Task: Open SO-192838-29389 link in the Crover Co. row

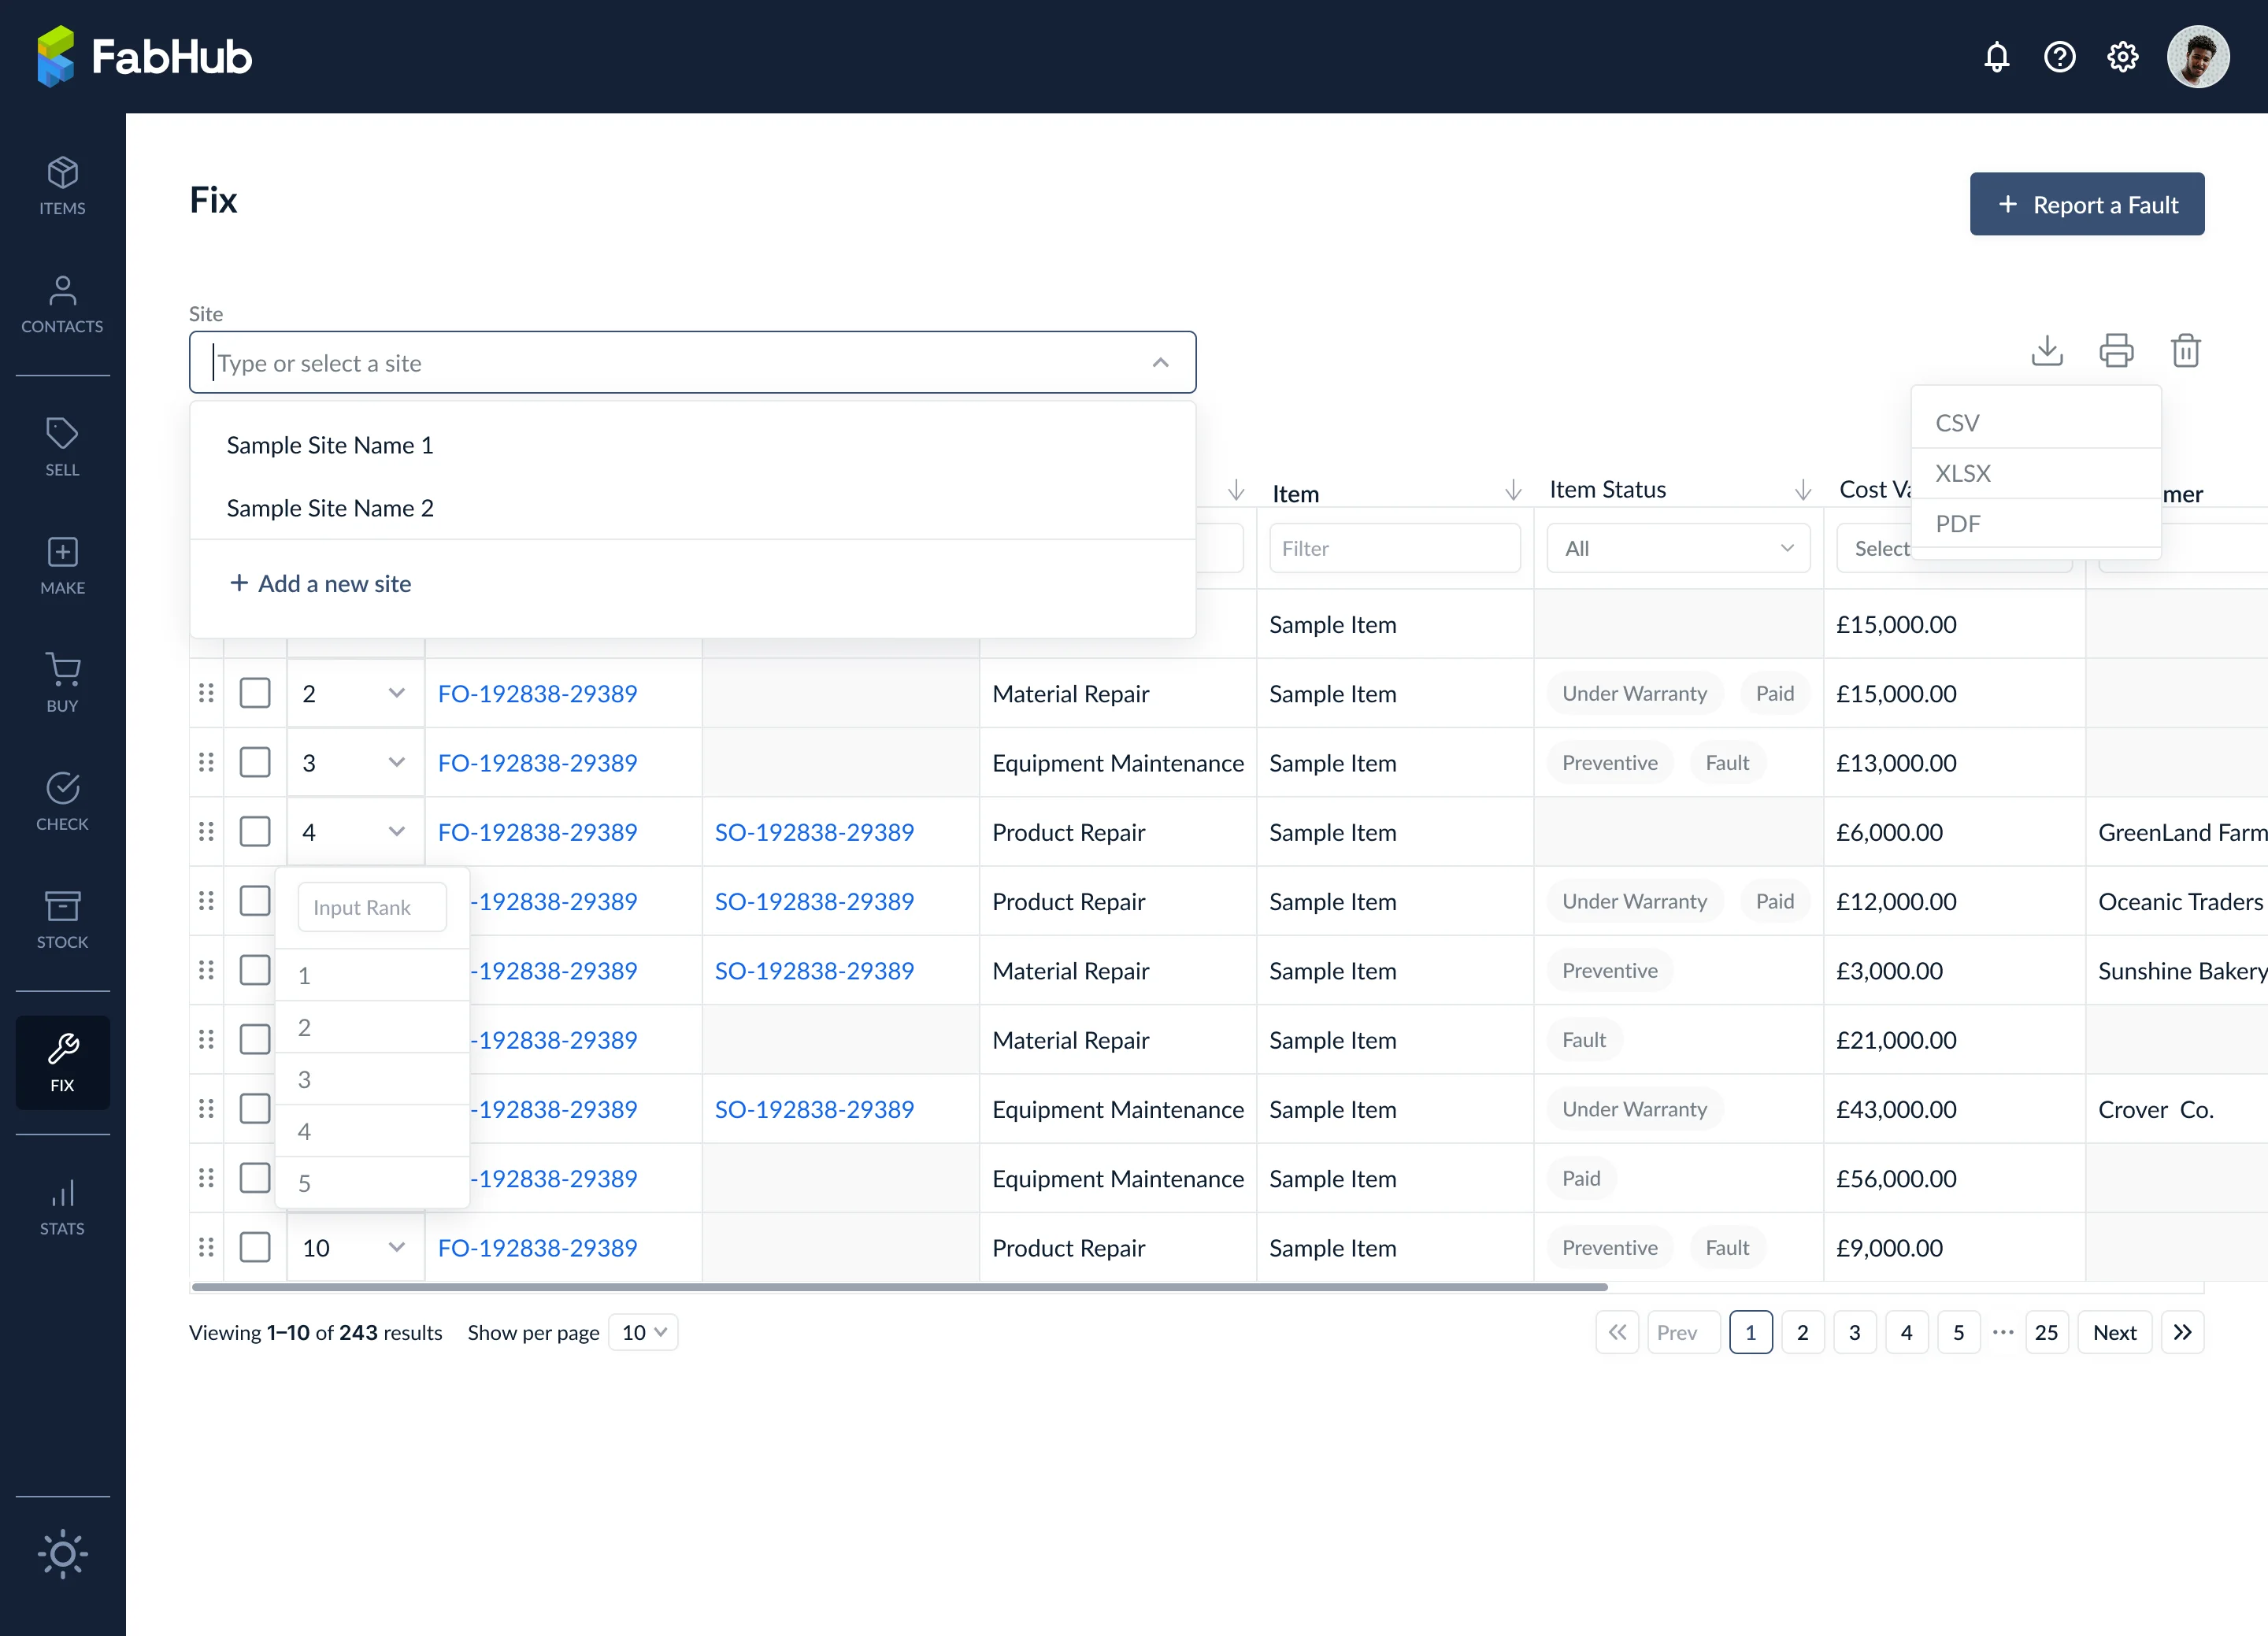Action: (814, 1109)
